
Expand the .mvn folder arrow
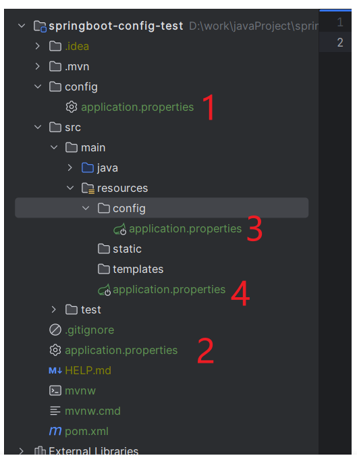37,66
